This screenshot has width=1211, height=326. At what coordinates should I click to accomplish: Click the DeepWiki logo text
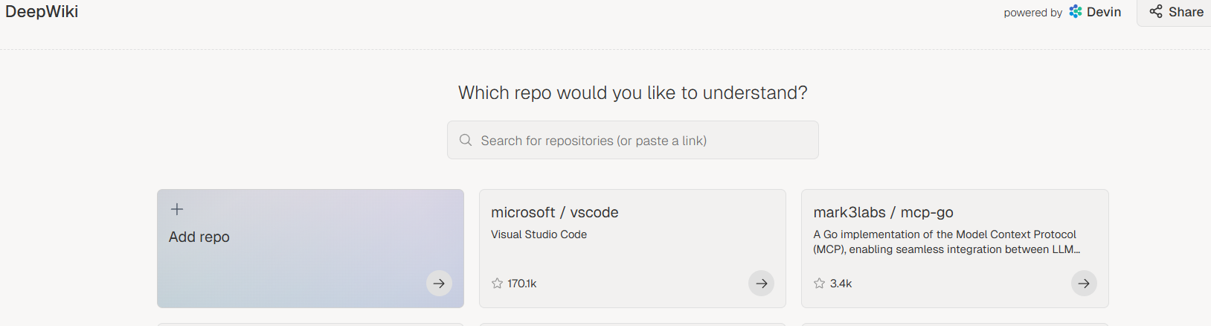pyautogui.click(x=42, y=12)
